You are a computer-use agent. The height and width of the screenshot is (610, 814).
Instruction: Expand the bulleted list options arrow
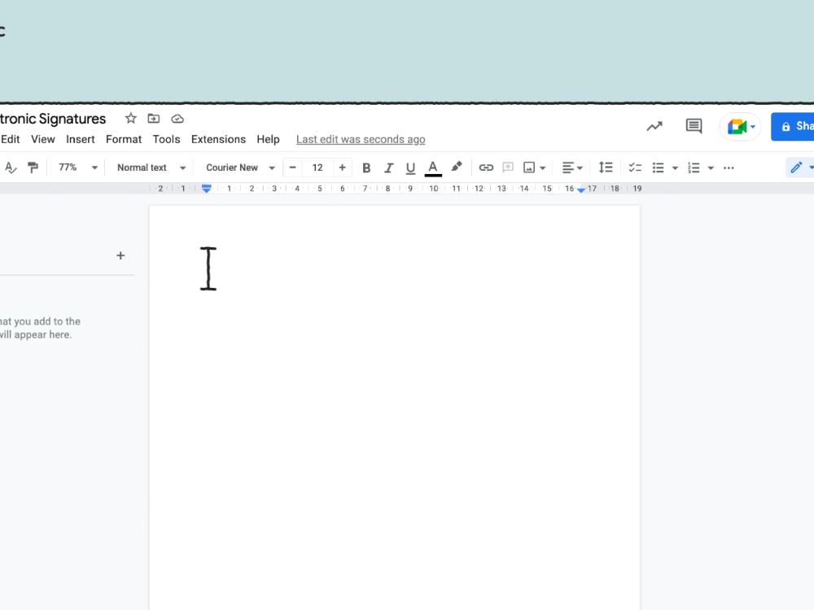pos(675,168)
